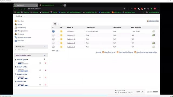This screenshot has height=97, width=173.
Task: Click the weather sun icon of kubecon-5
Action: (61, 47)
